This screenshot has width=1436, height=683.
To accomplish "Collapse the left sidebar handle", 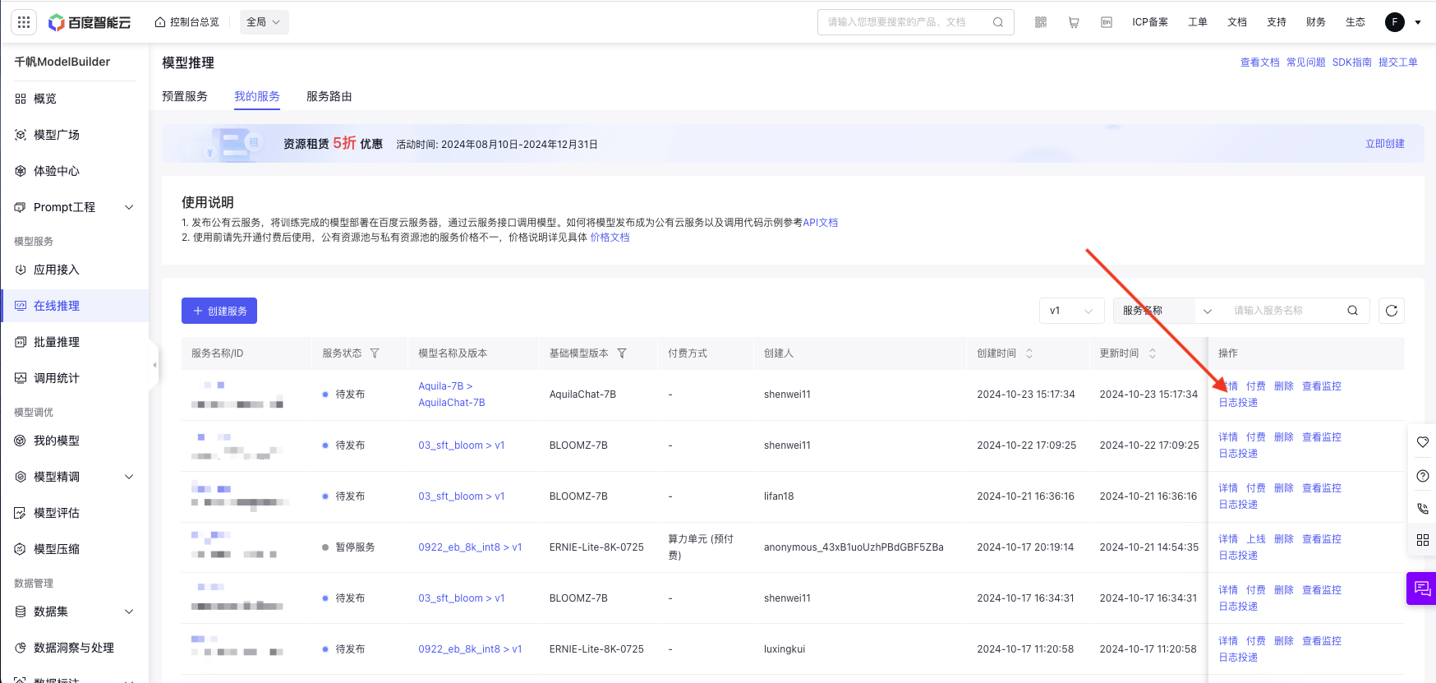I will tap(154, 365).
